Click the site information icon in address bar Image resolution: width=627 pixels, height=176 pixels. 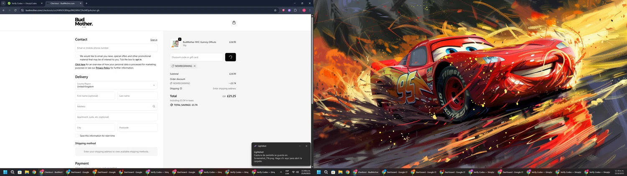click(22, 10)
